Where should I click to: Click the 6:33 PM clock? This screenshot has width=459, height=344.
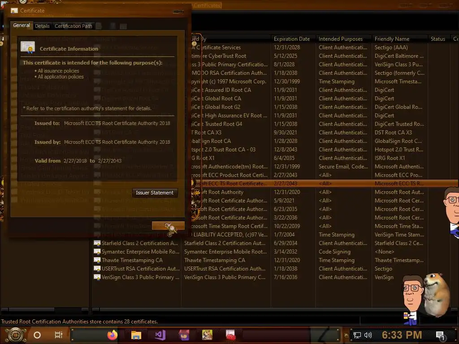tap(402, 335)
